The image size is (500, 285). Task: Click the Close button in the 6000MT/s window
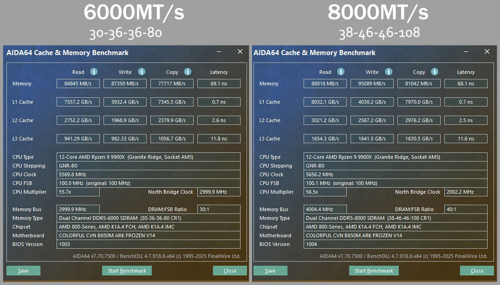coord(230,271)
